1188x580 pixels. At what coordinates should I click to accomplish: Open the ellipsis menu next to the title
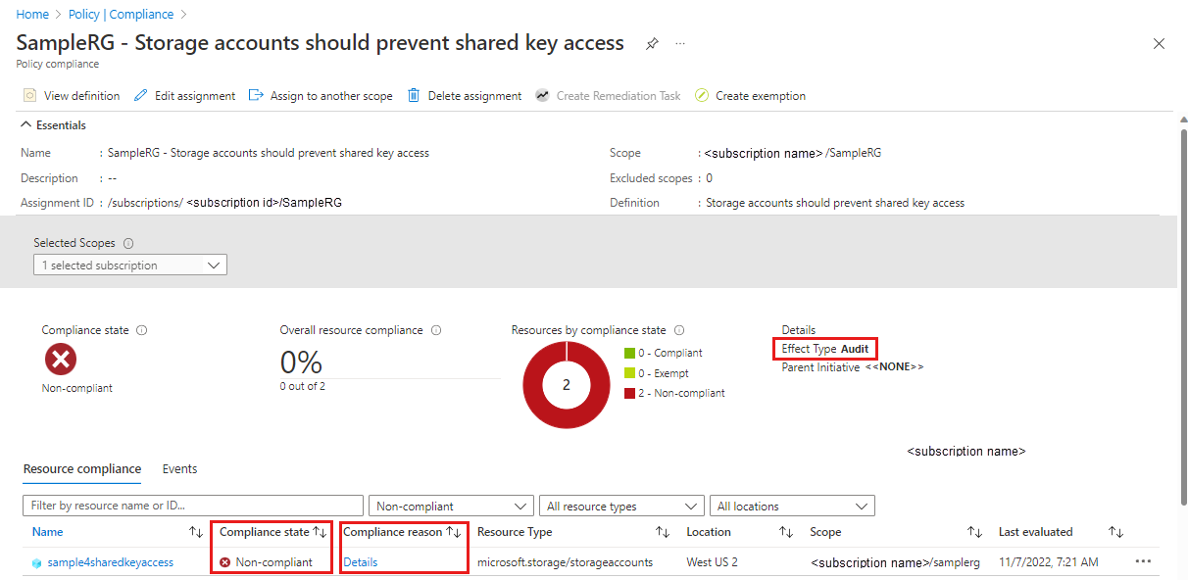pyautogui.click(x=680, y=44)
